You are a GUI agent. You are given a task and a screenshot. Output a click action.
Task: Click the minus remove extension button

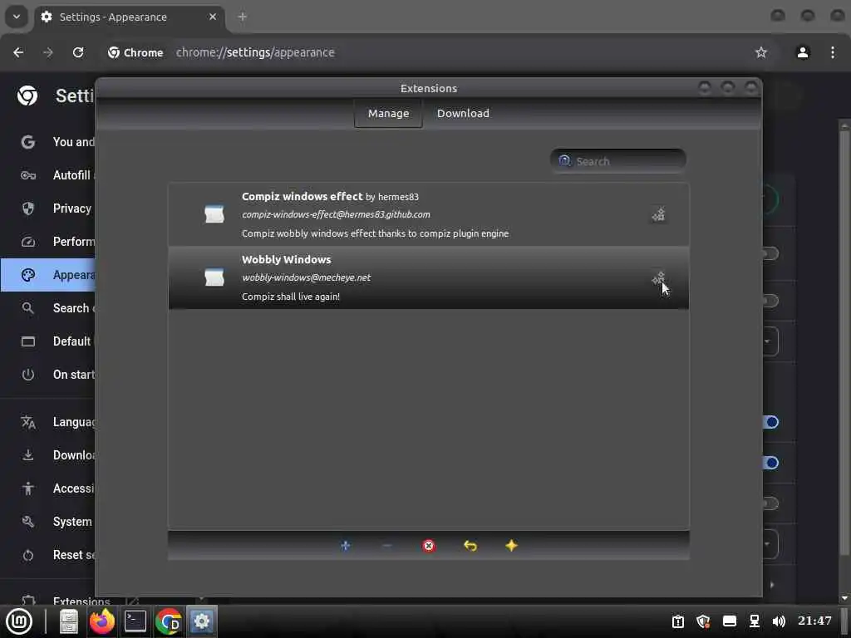[x=387, y=545]
